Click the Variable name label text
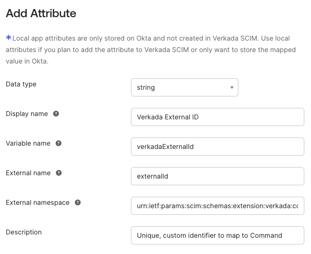The width and height of the screenshot is (311, 254). click(x=28, y=143)
